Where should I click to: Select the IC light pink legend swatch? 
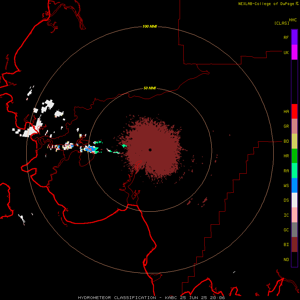click(x=294, y=215)
